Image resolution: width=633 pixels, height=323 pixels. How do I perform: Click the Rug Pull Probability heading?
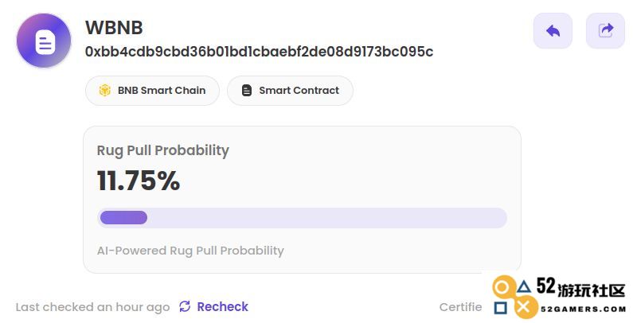point(162,150)
